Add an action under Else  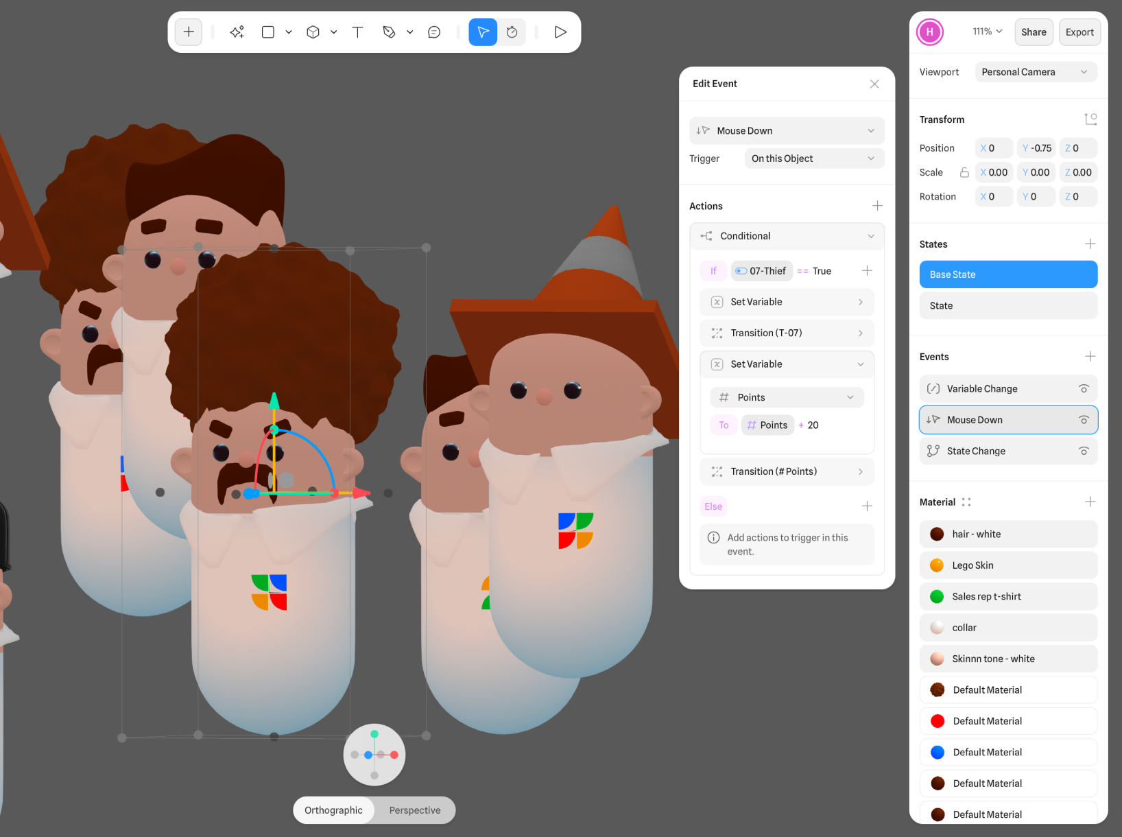pyautogui.click(x=867, y=506)
